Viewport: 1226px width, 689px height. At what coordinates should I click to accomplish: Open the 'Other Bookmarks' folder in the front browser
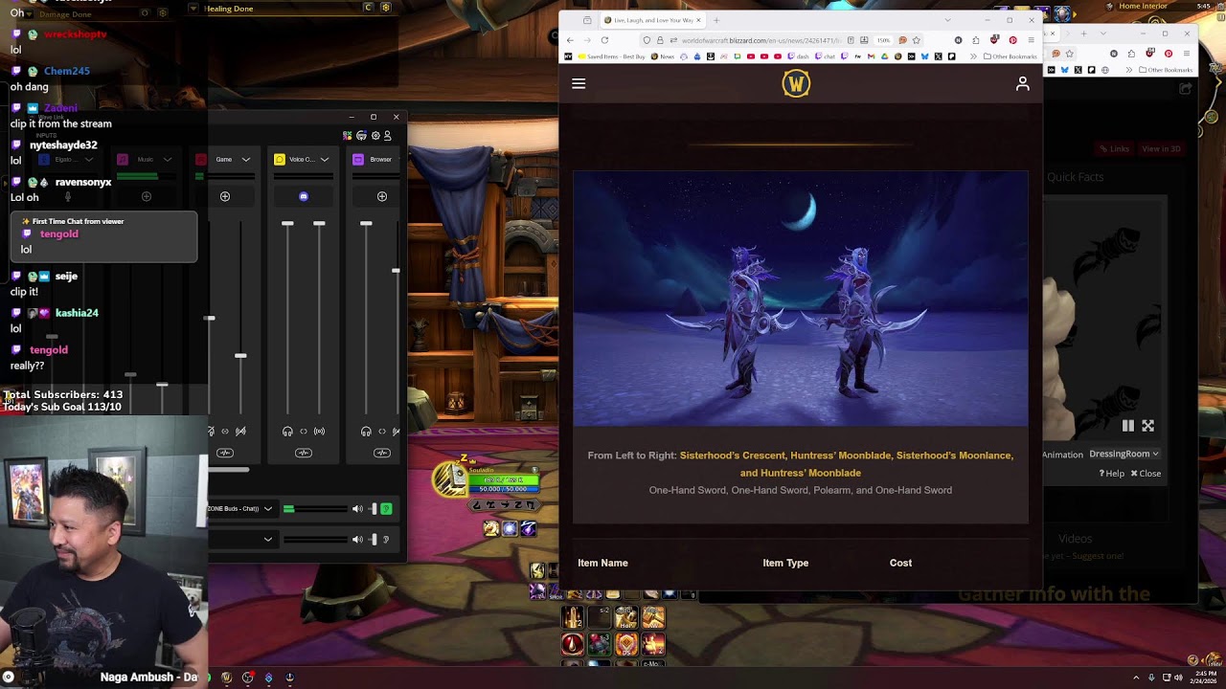(1010, 56)
